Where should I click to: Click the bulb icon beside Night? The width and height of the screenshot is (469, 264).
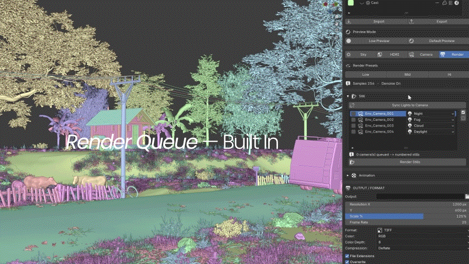410,114
